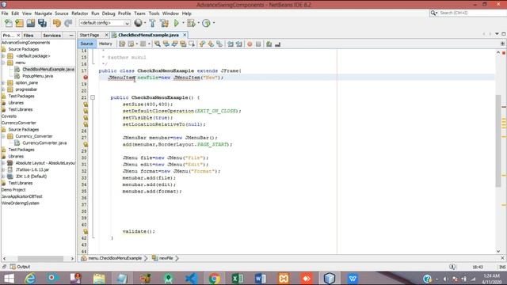Screen dimensions: 507x285
Task: Close the CheckBoxMenuExample.java tab
Action: (x=185, y=35)
